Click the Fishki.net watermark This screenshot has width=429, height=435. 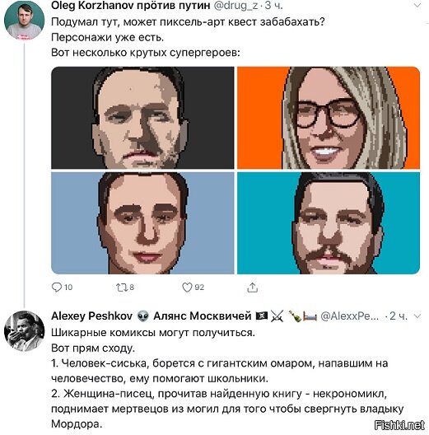coord(399,425)
